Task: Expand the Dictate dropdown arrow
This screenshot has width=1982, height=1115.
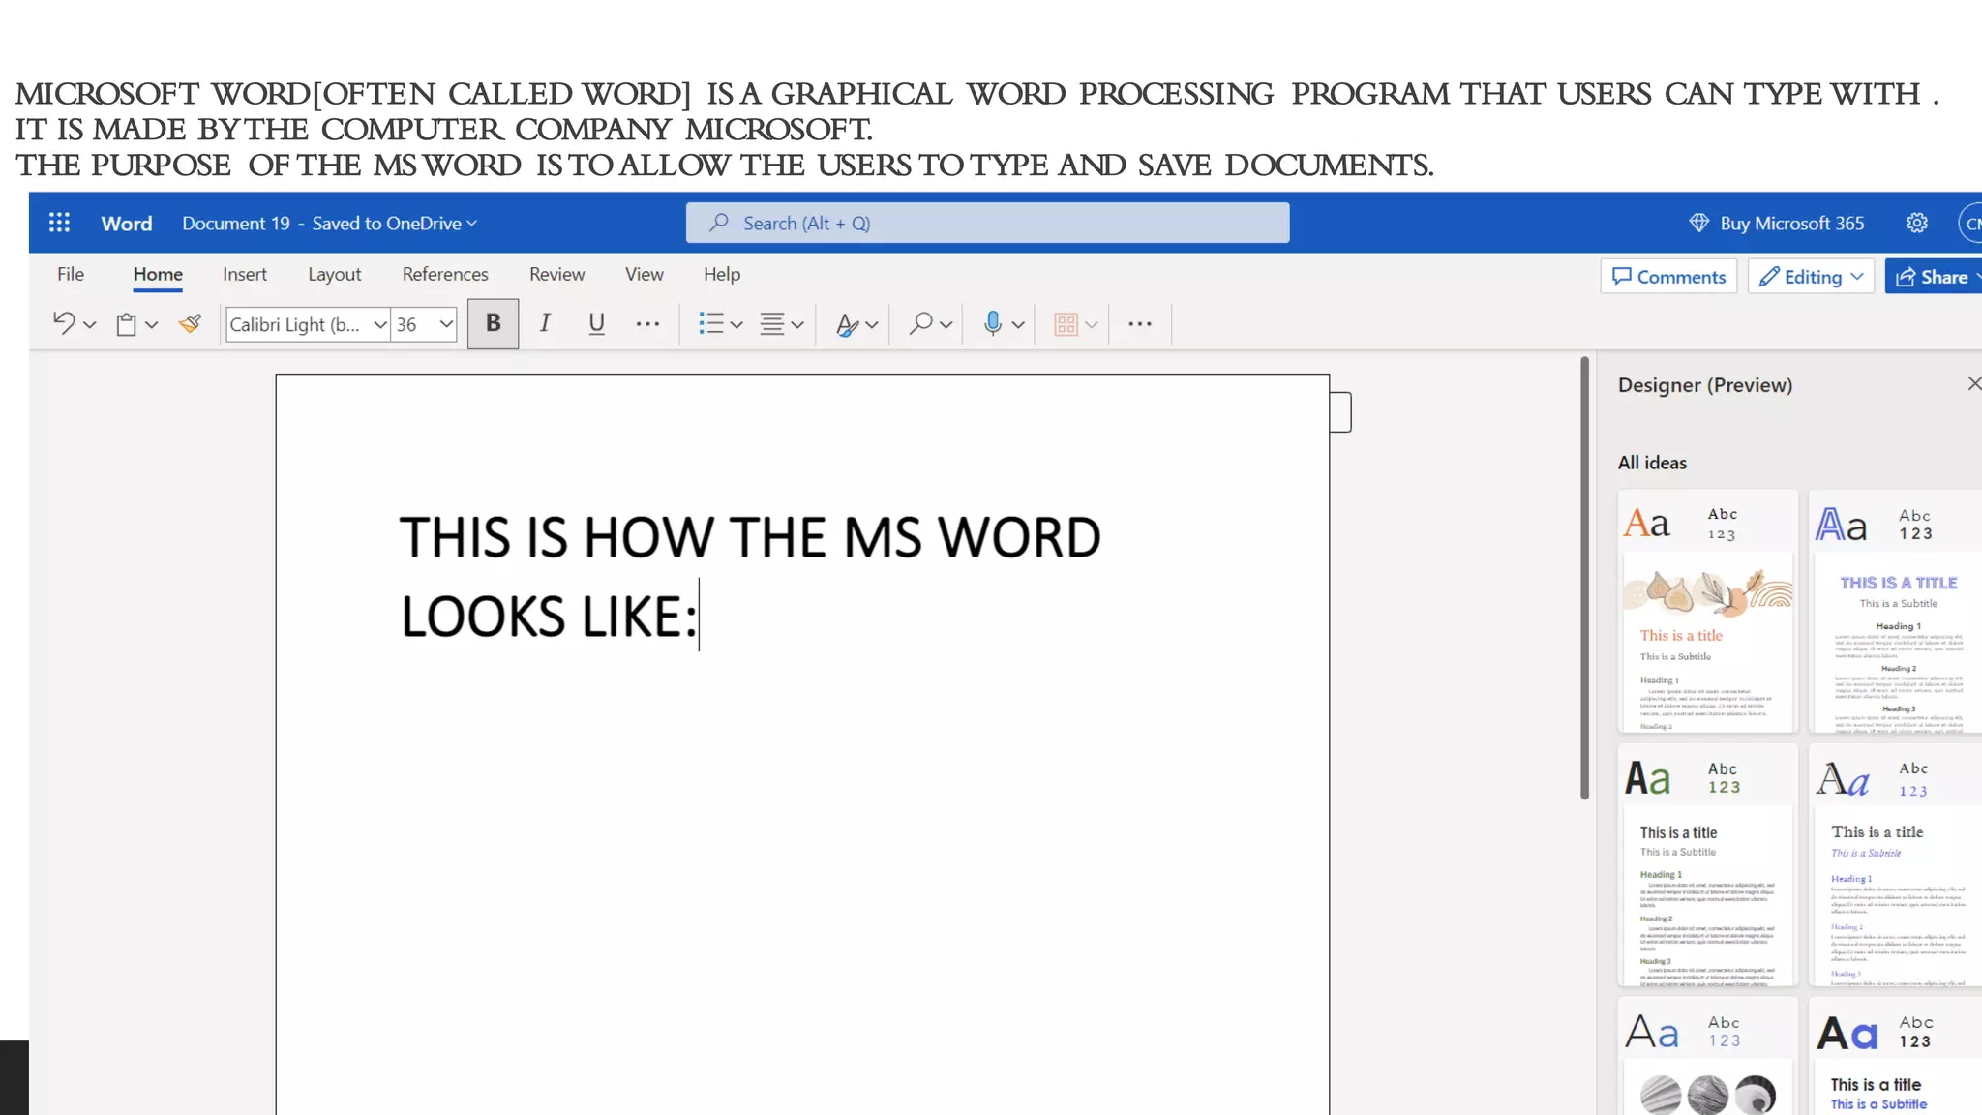Action: pos(1018,325)
